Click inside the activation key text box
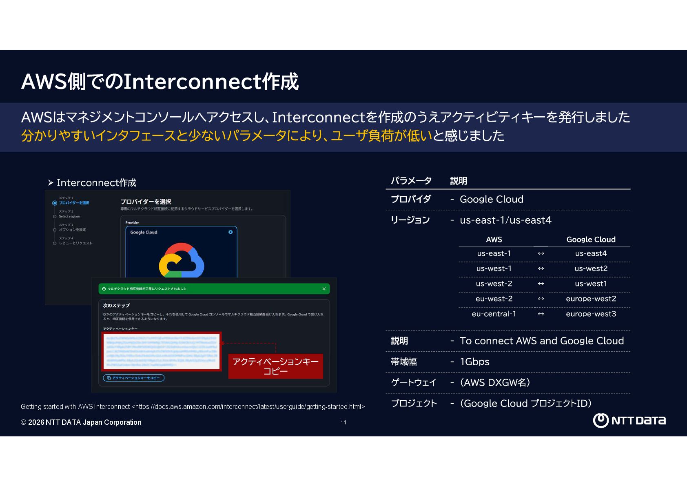This screenshot has width=687, height=486. point(162,351)
